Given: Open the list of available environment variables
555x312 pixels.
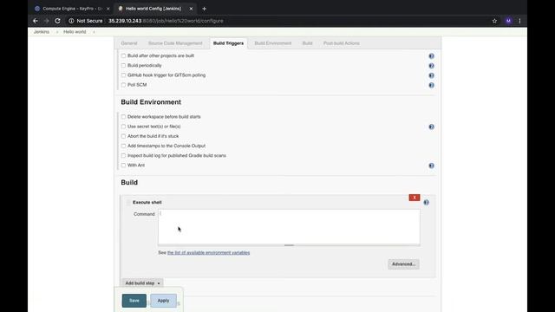Looking at the screenshot, I should [x=208, y=252].
